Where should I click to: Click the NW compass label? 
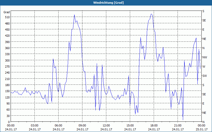tap(205, 57)
